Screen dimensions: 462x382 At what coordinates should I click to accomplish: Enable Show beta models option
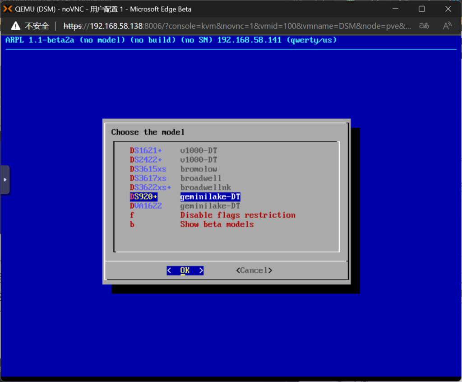(217, 224)
